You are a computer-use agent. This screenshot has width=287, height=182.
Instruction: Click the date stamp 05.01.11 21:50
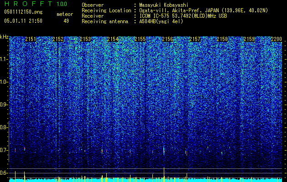click(23, 20)
